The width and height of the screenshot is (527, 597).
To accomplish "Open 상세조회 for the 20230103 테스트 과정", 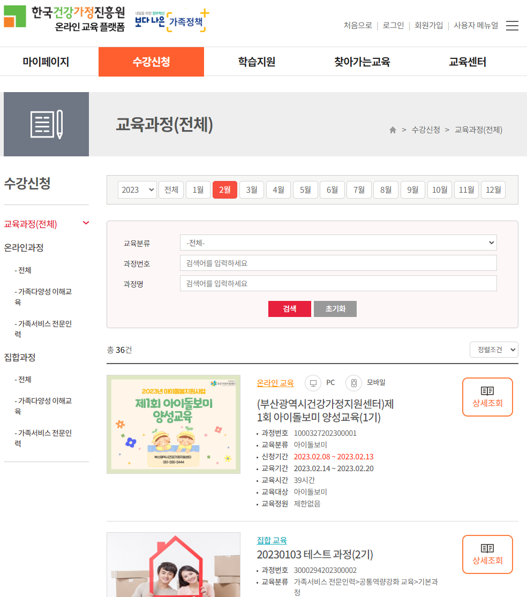I will 487,554.
